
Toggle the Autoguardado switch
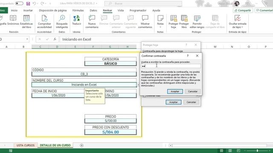point(19,3)
